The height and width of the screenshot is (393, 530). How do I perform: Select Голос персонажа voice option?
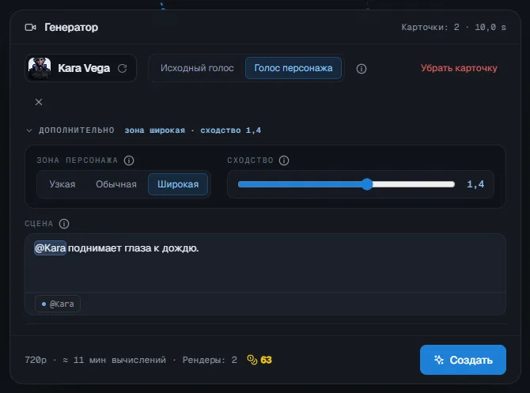point(293,68)
